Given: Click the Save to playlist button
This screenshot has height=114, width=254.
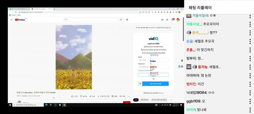Looking at the screenshot, I should 123,96.
